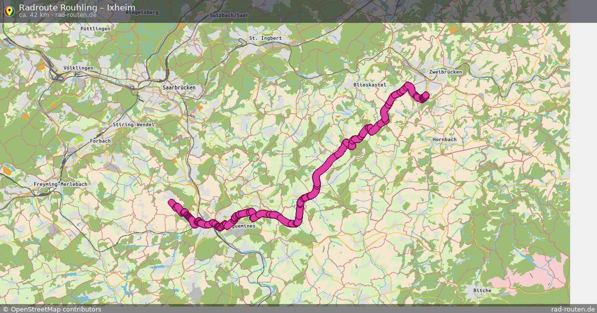The width and height of the screenshot is (597, 313).
Task: Click the Völklingen town label
Action: 79,68
